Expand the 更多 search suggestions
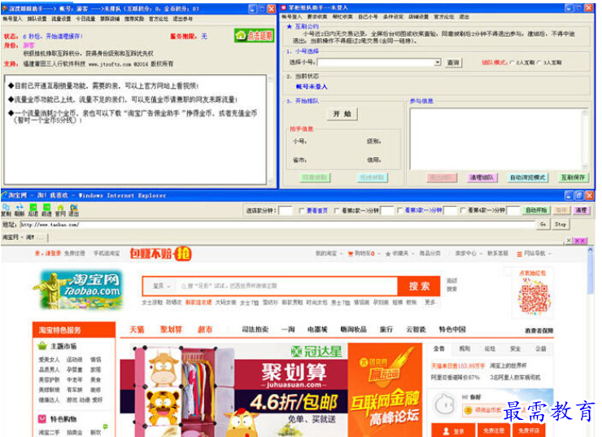 pyautogui.click(x=430, y=302)
